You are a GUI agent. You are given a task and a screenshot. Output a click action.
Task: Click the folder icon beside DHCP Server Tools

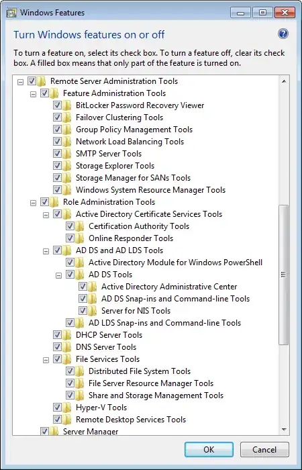pyautogui.click(x=67, y=335)
